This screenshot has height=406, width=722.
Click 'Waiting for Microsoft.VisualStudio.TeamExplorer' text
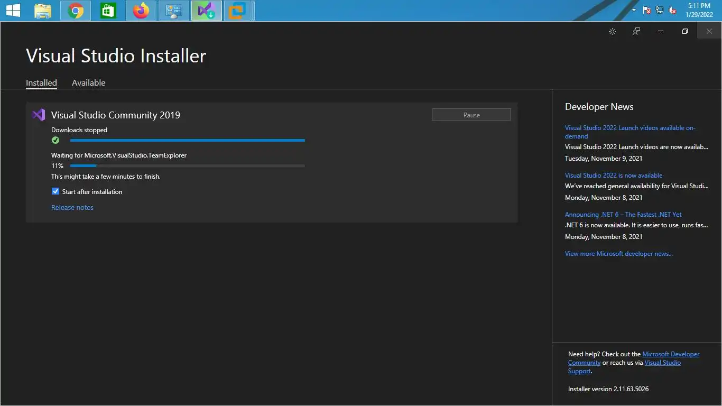tap(119, 155)
